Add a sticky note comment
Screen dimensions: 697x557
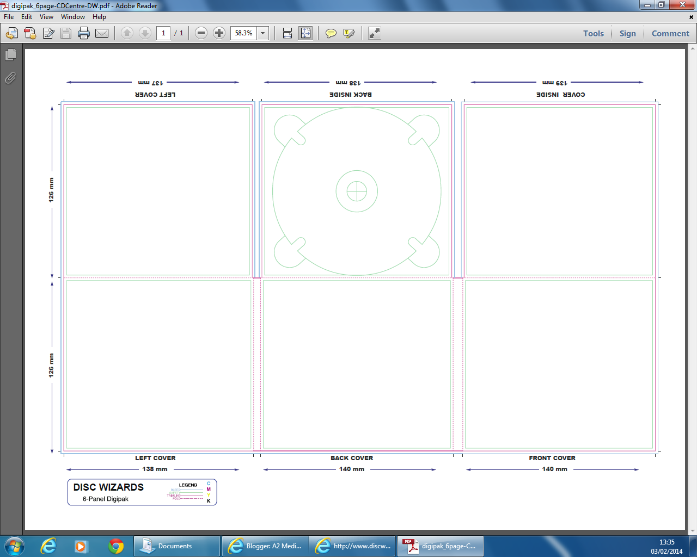(331, 33)
